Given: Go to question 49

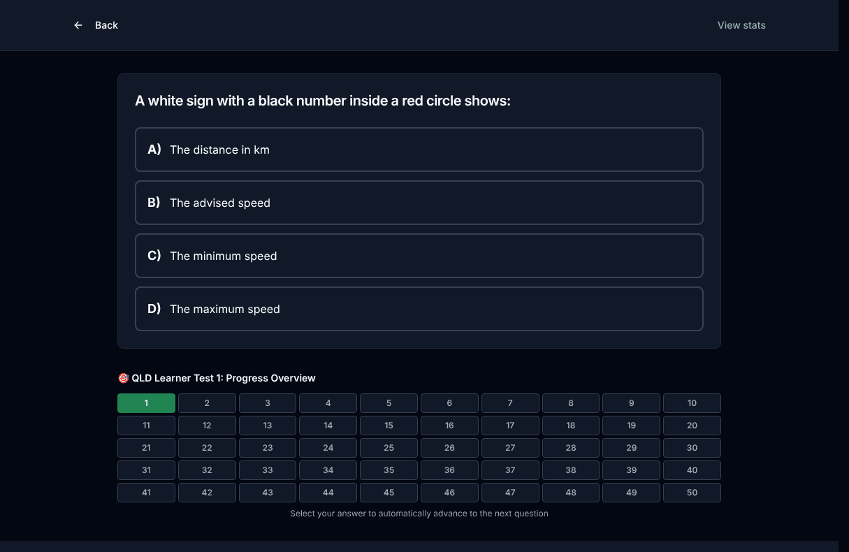Looking at the screenshot, I should [x=632, y=493].
